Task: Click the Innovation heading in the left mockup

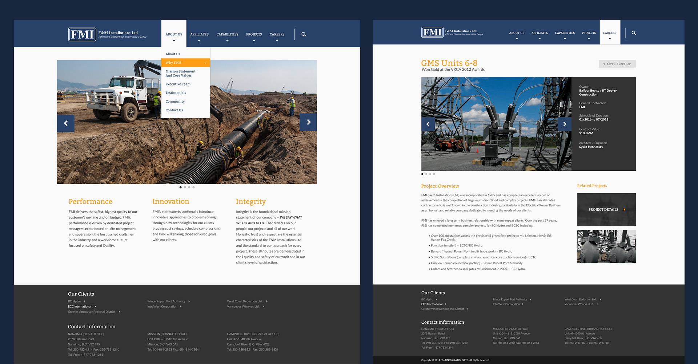Action: pyautogui.click(x=171, y=201)
